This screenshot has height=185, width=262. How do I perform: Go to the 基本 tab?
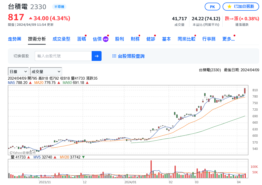(x=167, y=39)
